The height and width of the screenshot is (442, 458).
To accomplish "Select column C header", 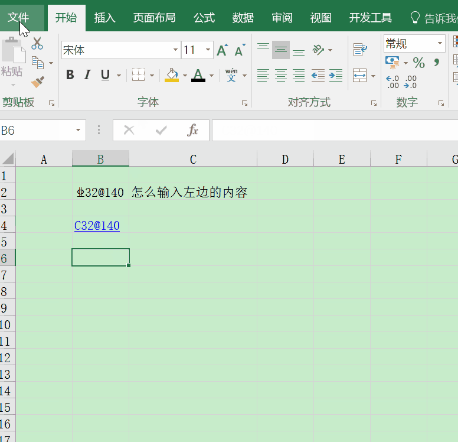I will pos(193,159).
